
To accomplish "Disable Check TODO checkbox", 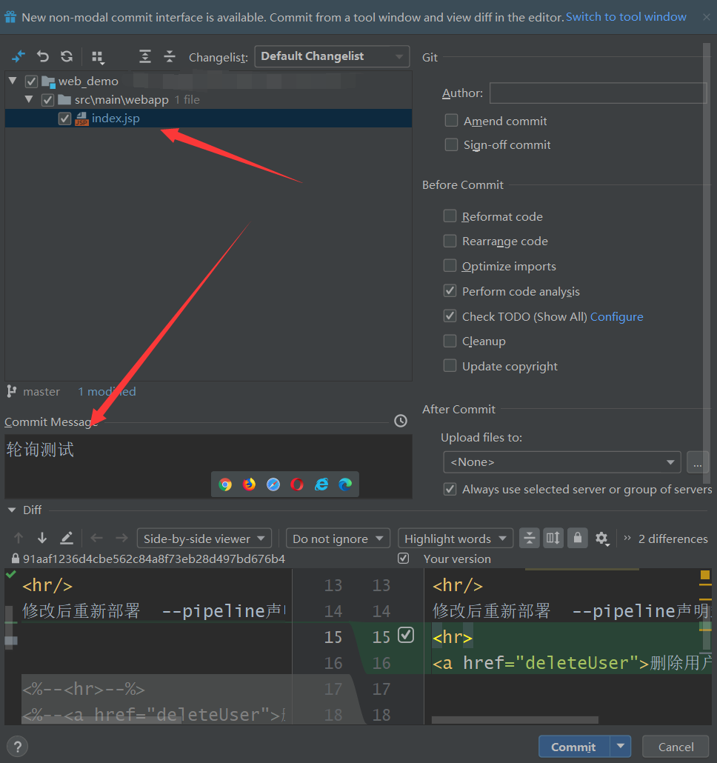I will click(450, 316).
